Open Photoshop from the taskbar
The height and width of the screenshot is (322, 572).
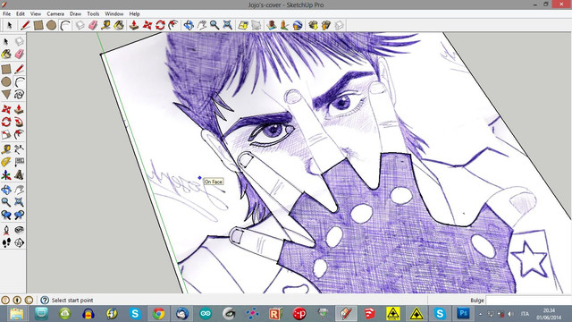pyautogui.click(x=463, y=314)
